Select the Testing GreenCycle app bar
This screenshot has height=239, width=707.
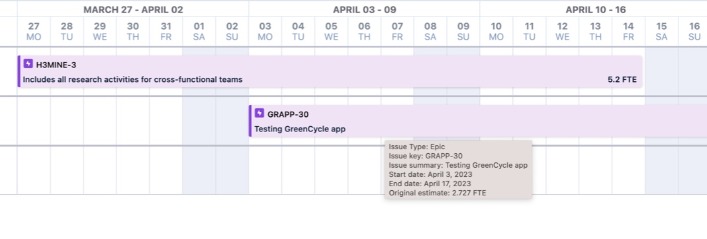click(477, 121)
